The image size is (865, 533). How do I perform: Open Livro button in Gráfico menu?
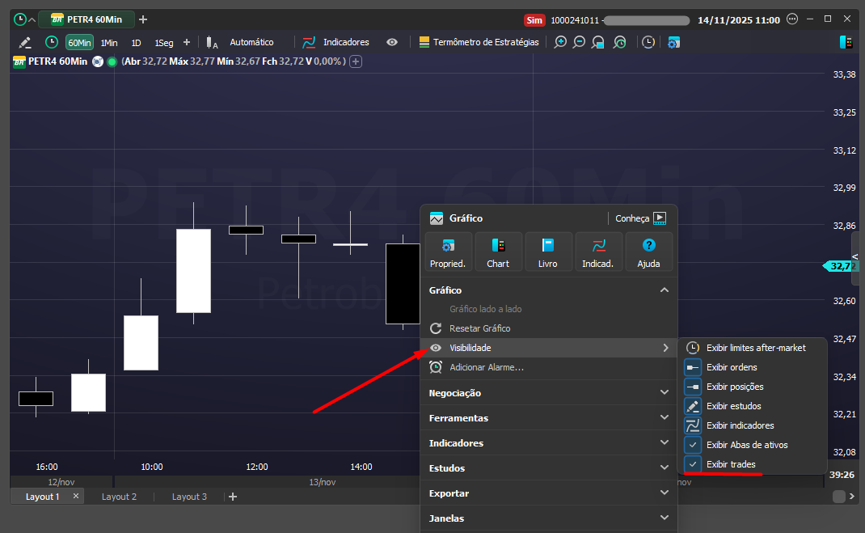coord(548,252)
